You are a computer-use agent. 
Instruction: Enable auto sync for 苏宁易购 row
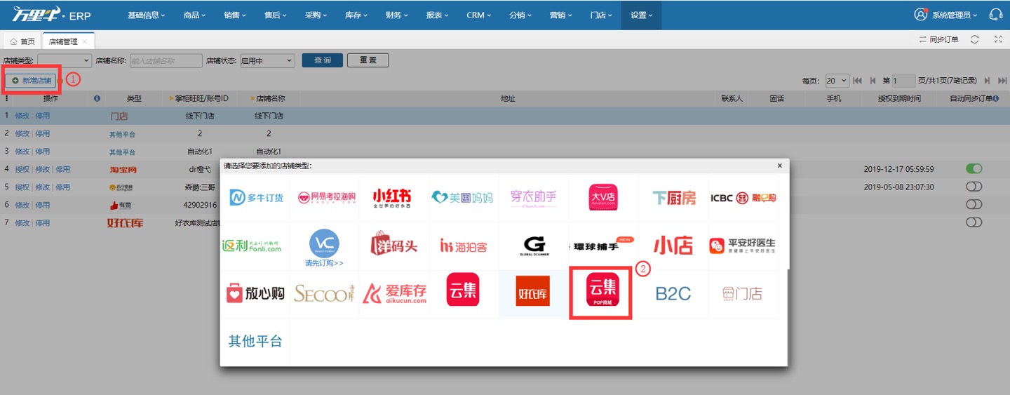tap(974, 187)
